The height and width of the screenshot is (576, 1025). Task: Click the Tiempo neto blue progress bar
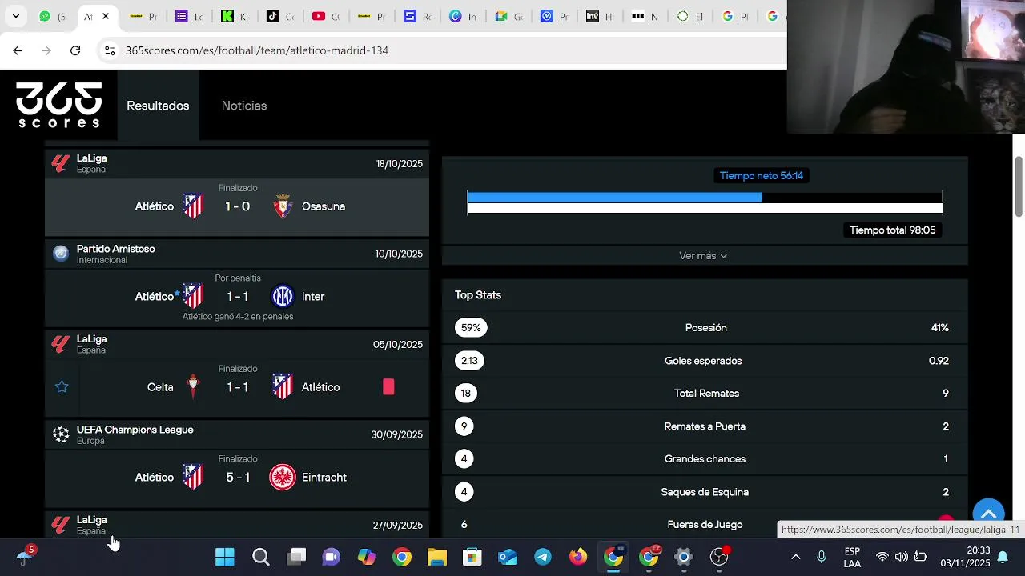[x=614, y=198]
